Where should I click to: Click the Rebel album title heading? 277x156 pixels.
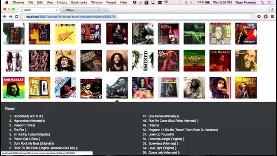click(x=10, y=109)
